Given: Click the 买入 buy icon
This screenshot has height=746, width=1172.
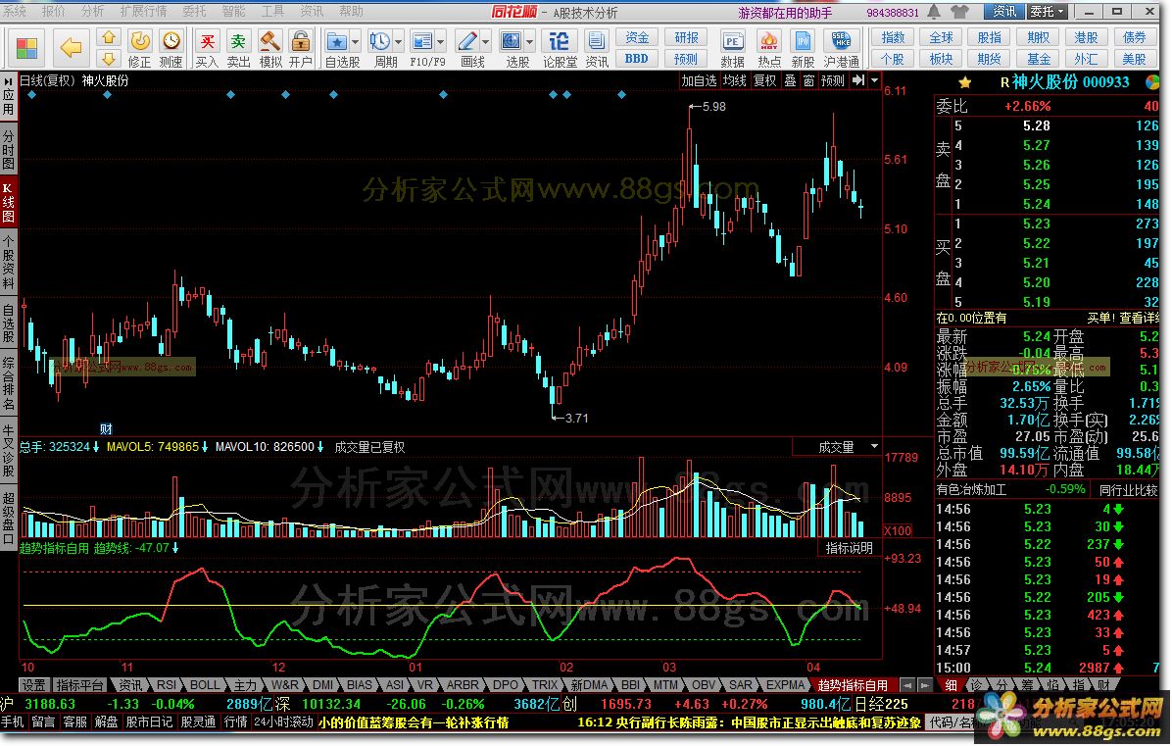Looking at the screenshot, I should [x=207, y=49].
